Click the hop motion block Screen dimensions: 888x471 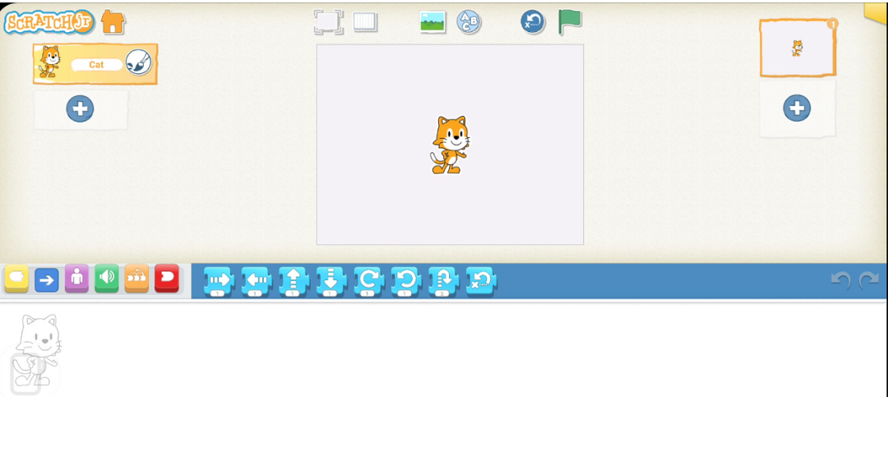pos(443,281)
